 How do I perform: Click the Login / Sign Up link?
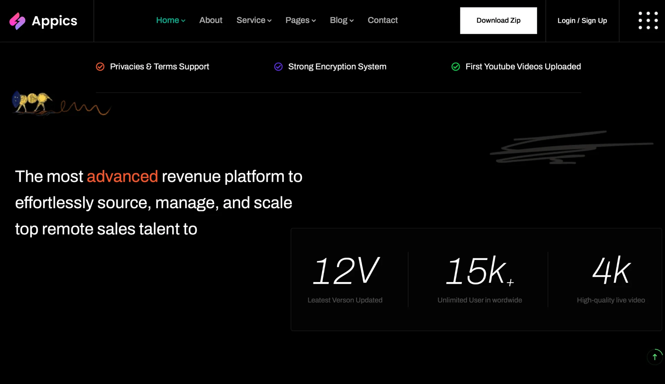pos(582,21)
